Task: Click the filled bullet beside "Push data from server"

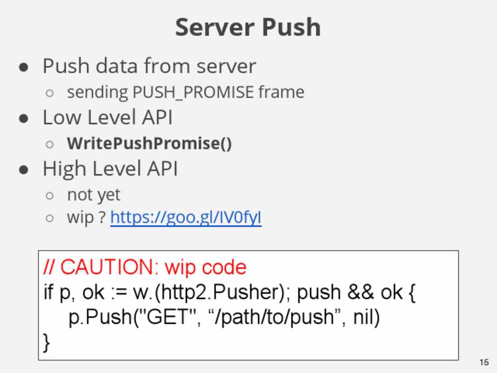Action: point(23,67)
